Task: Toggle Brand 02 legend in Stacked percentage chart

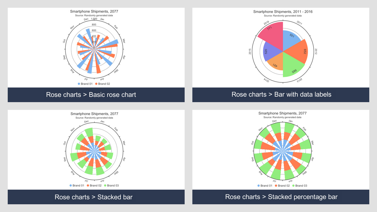Action: 282,185
